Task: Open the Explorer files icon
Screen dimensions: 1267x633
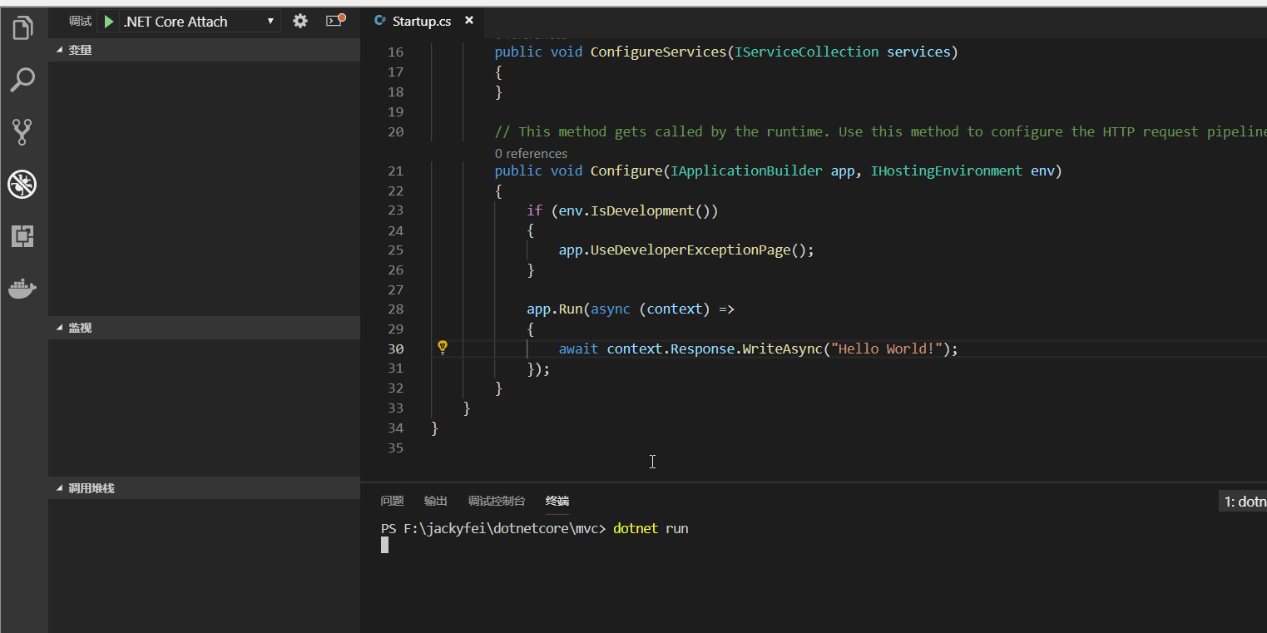Action: [23, 28]
